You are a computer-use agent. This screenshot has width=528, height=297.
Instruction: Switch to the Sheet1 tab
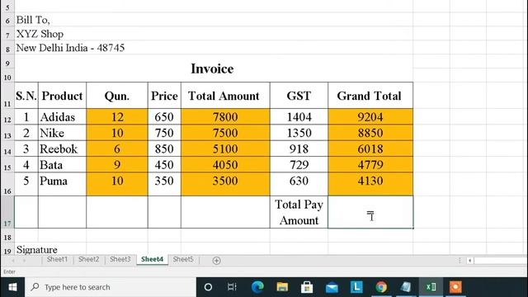pyautogui.click(x=57, y=259)
